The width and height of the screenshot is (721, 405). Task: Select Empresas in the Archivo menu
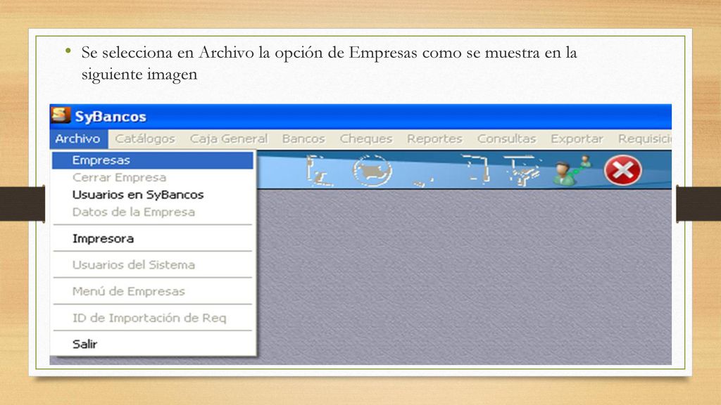pos(153,160)
